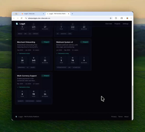Open the Webhook System v2 project title
Image resolution: width=145 pixels, height=132 pixels.
point(64,42)
